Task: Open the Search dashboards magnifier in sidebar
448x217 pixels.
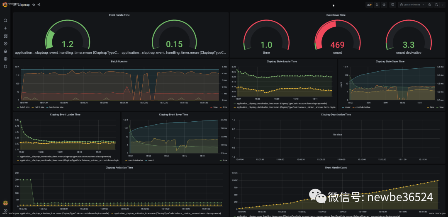Action: pyautogui.click(x=5, y=21)
